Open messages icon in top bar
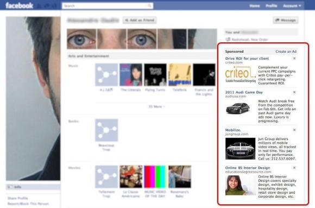 47,6
